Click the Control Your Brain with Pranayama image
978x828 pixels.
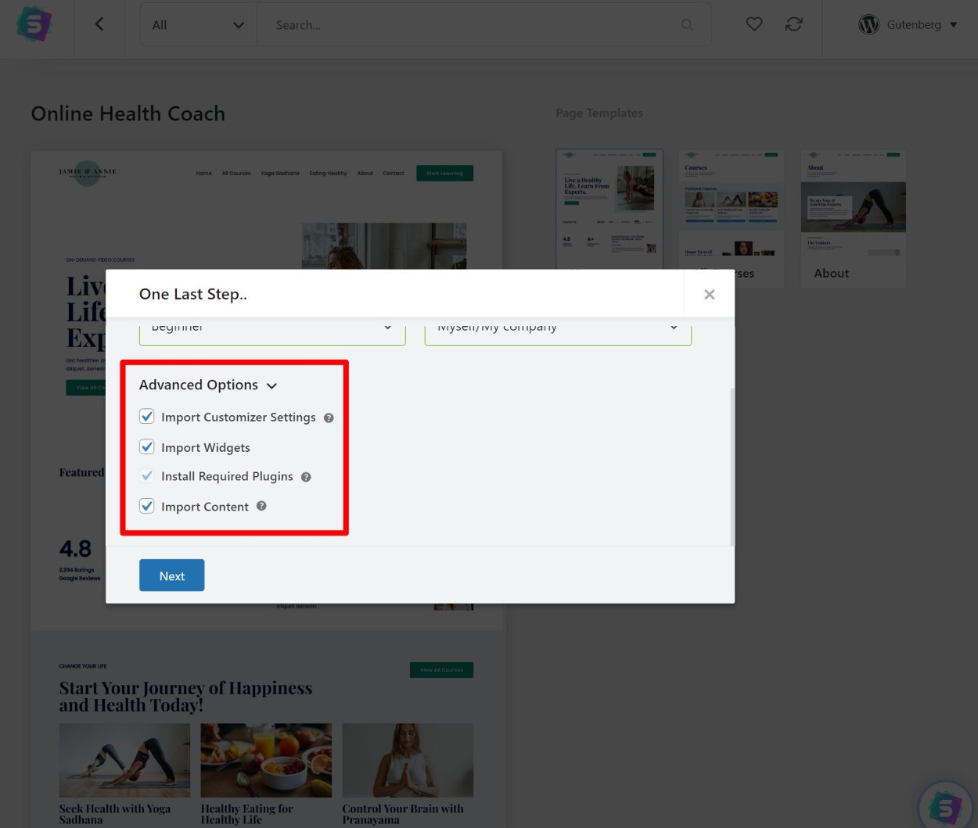(x=408, y=758)
